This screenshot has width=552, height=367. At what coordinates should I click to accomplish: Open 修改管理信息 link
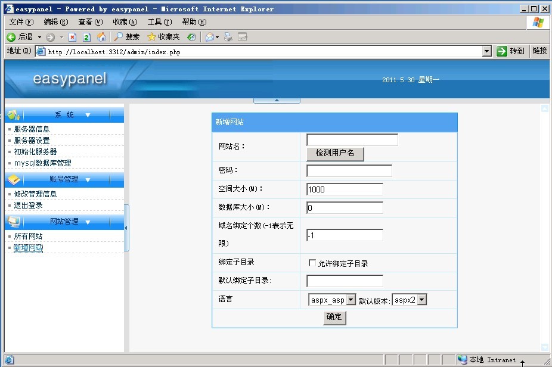click(x=35, y=194)
